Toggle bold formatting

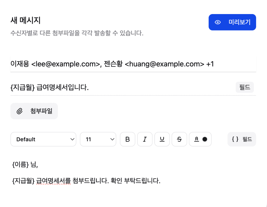click(x=128, y=139)
